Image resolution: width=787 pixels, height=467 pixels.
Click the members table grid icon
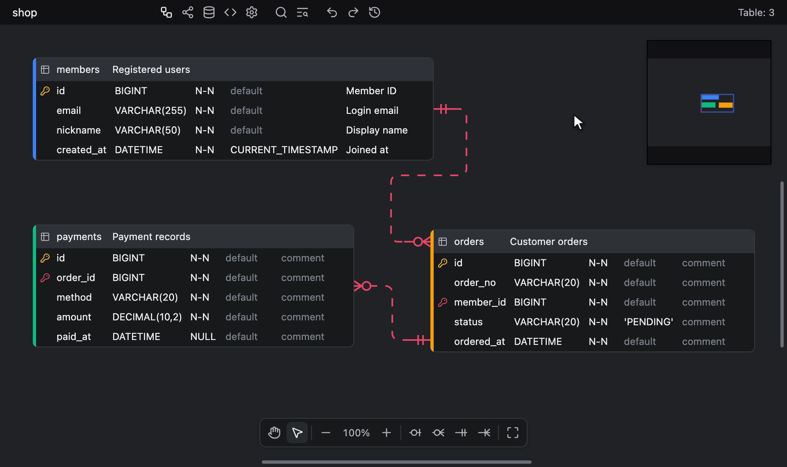(45, 70)
